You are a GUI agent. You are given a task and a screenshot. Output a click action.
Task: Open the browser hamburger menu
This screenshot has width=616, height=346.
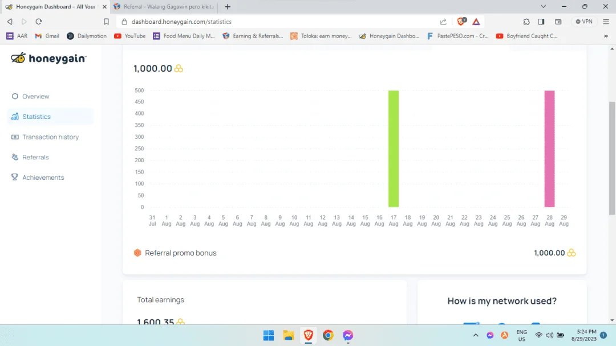tap(606, 22)
